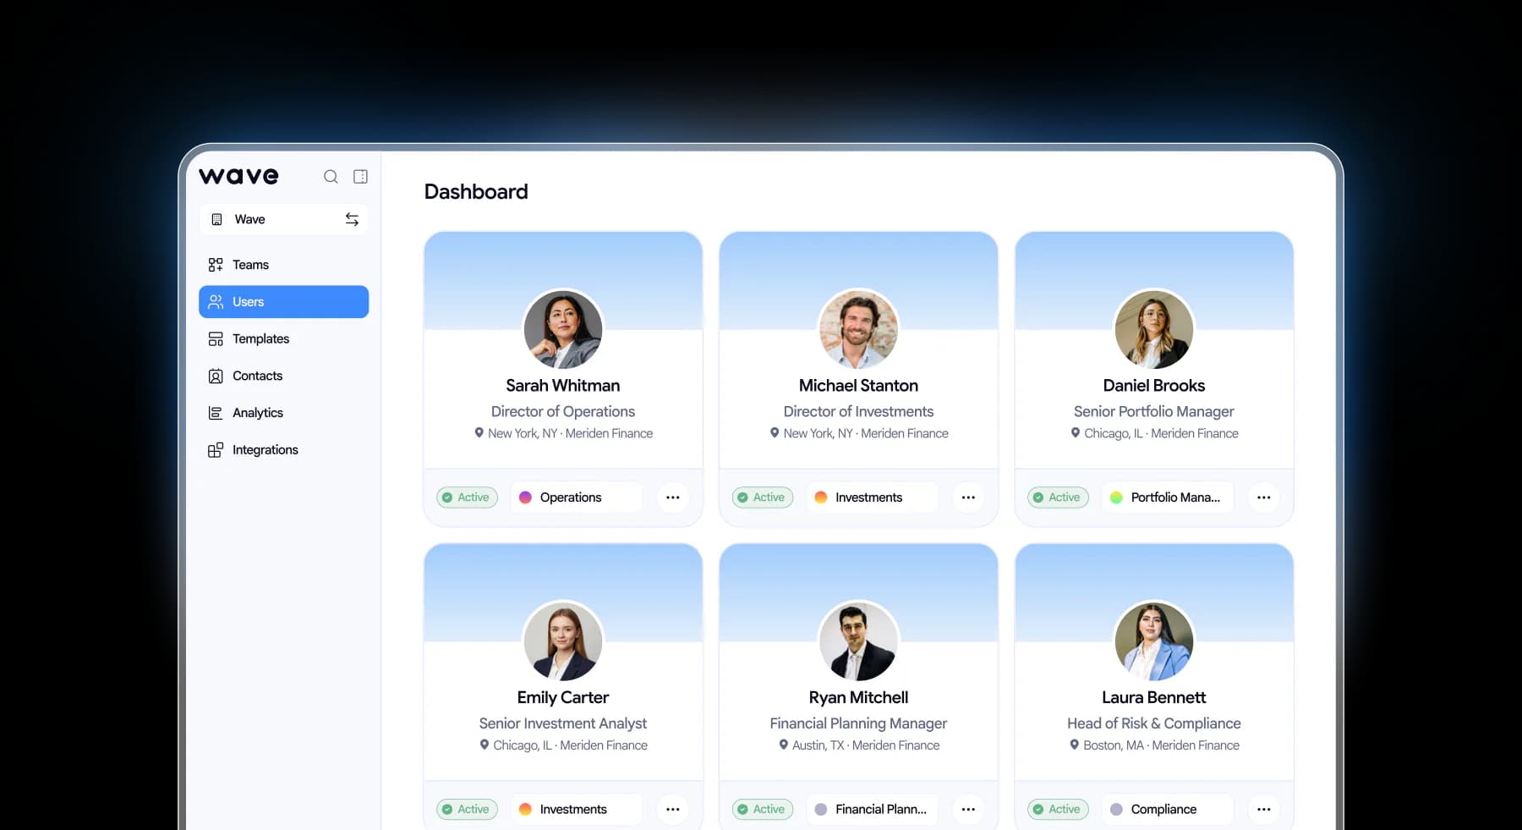This screenshot has height=830, width=1522.
Task: Toggle Active status on Sarah Whitman card
Action: [467, 497]
